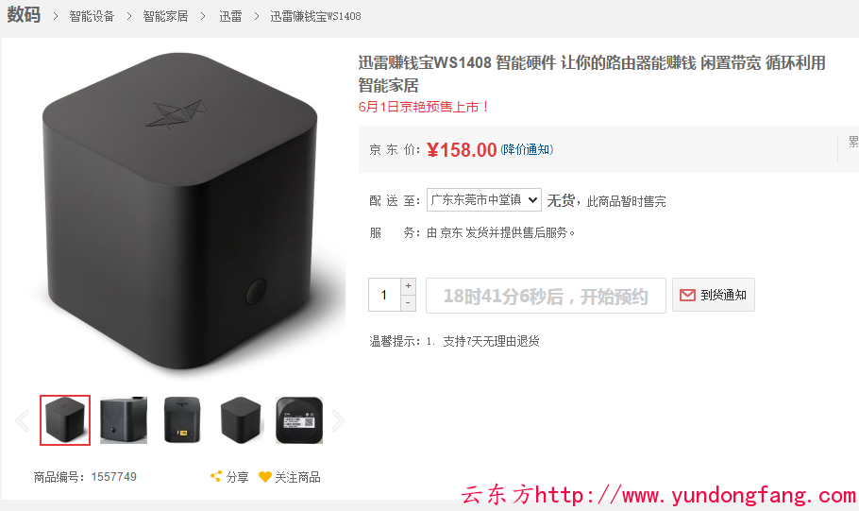Select the third thumbnail showing rear ports
This screenshot has width=859, height=511.
pyautogui.click(x=182, y=420)
